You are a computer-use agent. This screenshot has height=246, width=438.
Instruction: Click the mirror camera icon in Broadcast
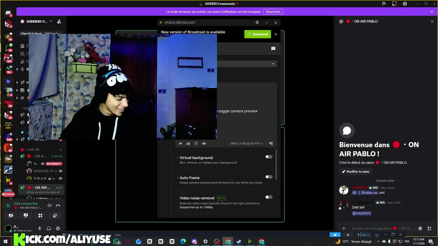pyautogui.click(x=180, y=143)
